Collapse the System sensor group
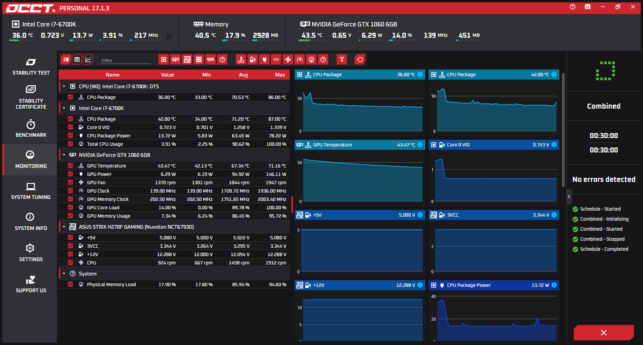643x345 pixels. point(64,273)
